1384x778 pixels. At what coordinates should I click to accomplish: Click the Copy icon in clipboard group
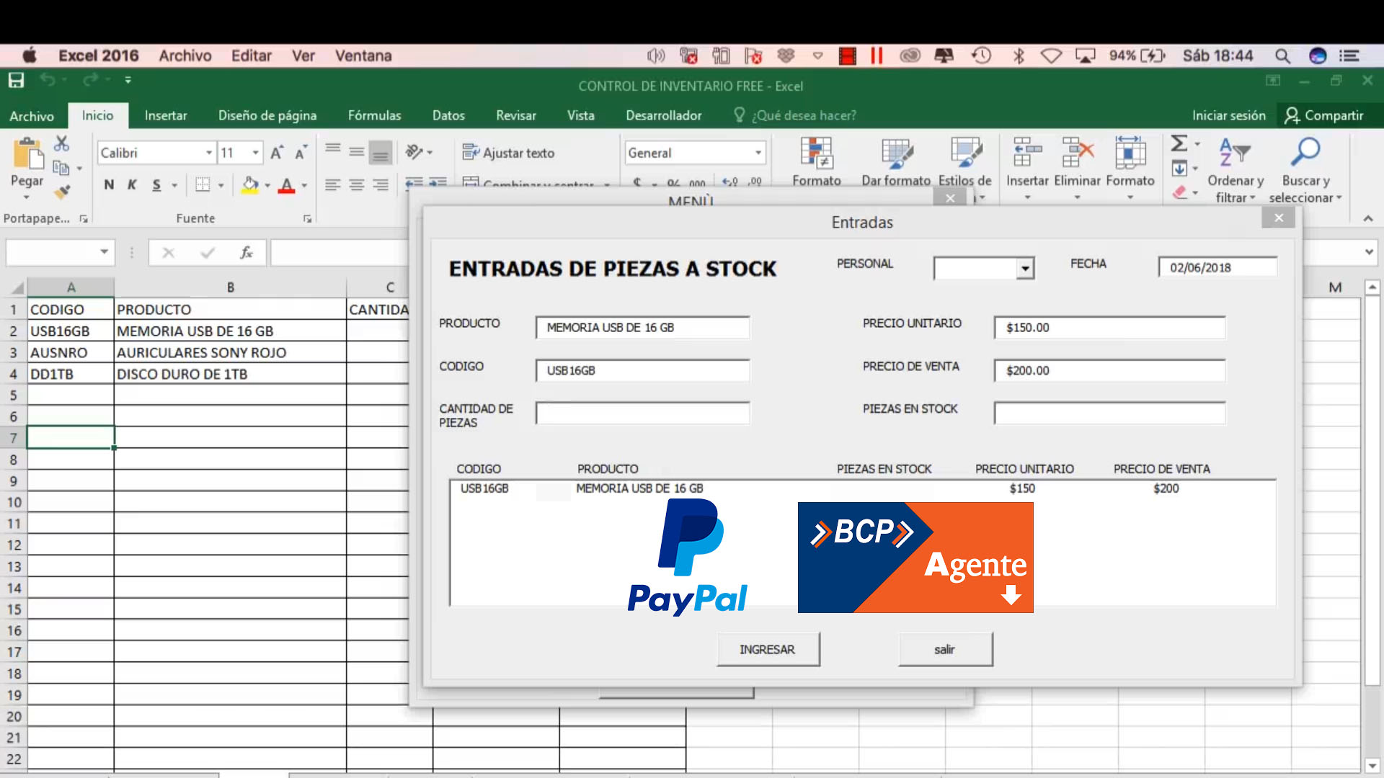tap(61, 168)
